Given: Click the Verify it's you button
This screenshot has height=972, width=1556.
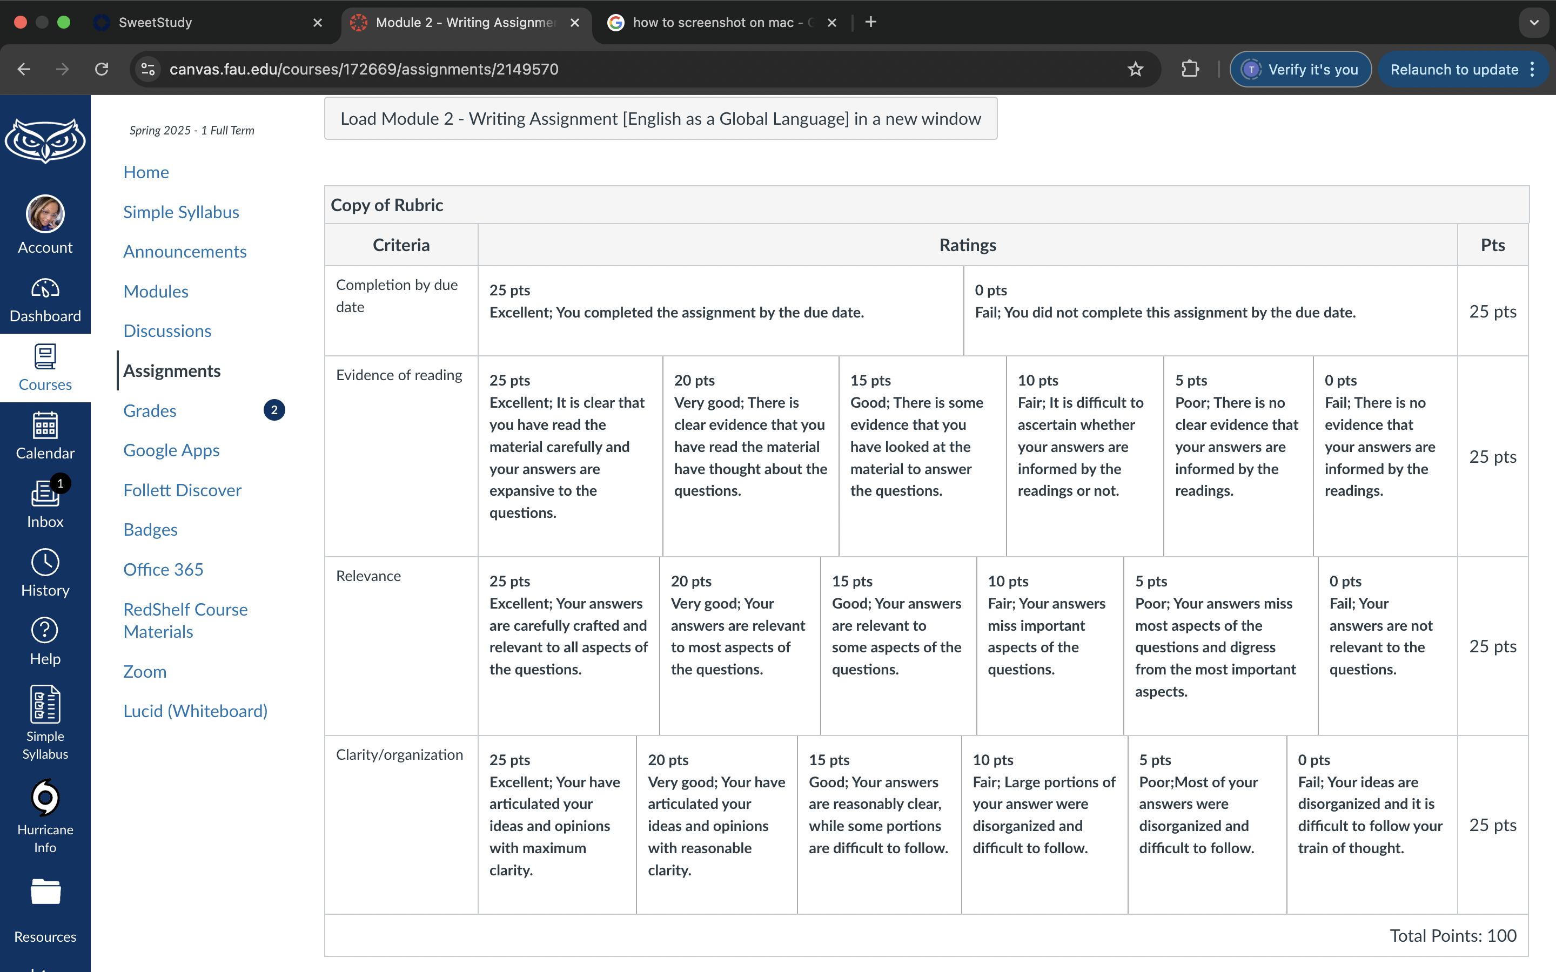Looking at the screenshot, I should point(1300,69).
